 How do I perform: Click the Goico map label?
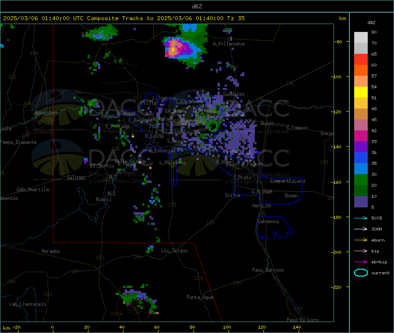click(267, 123)
